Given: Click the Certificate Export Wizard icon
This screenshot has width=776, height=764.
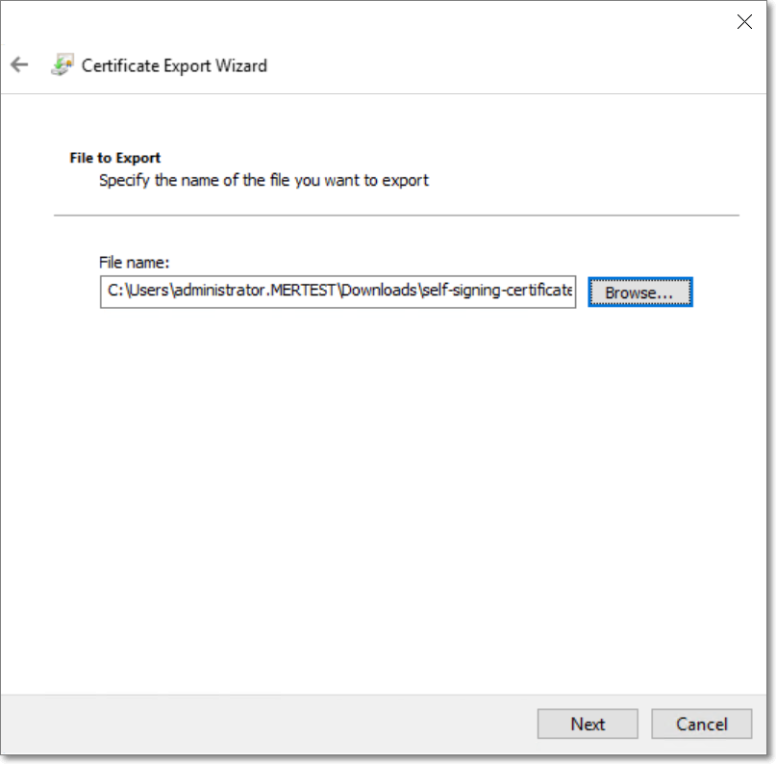Looking at the screenshot, I should point(62,65).
